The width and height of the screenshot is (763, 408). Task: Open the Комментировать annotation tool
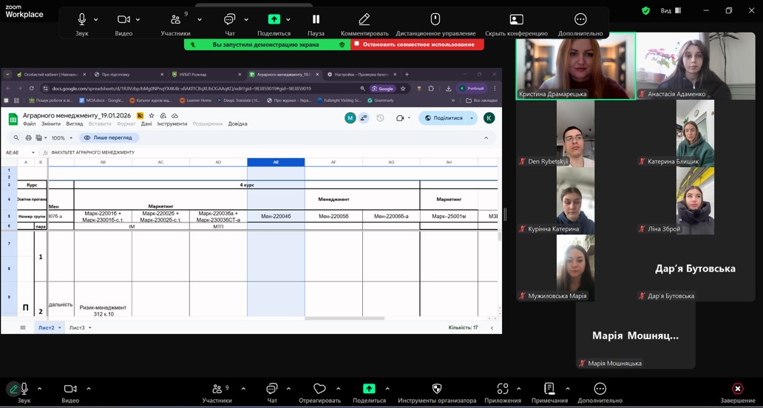click(x=364, y=20)
